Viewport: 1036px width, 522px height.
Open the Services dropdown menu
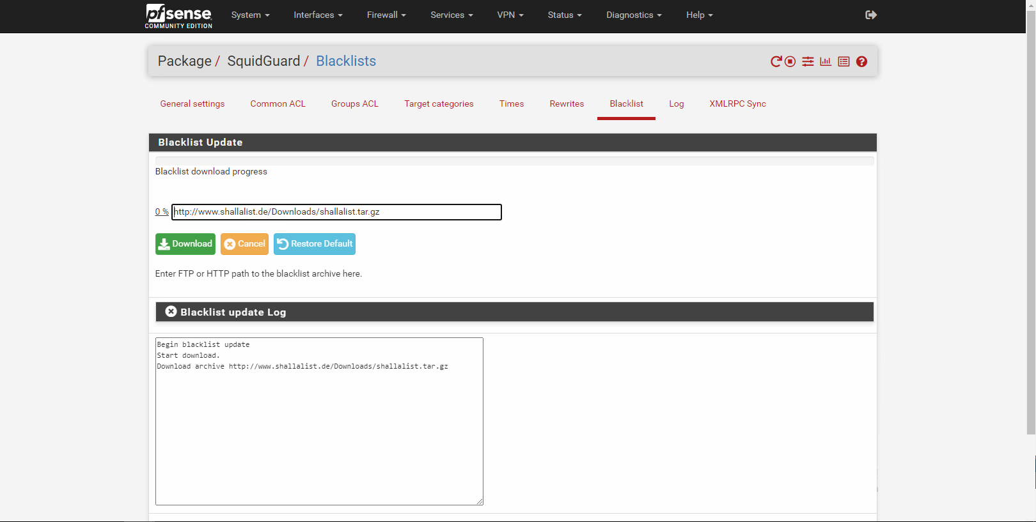(x=451, y=15)
